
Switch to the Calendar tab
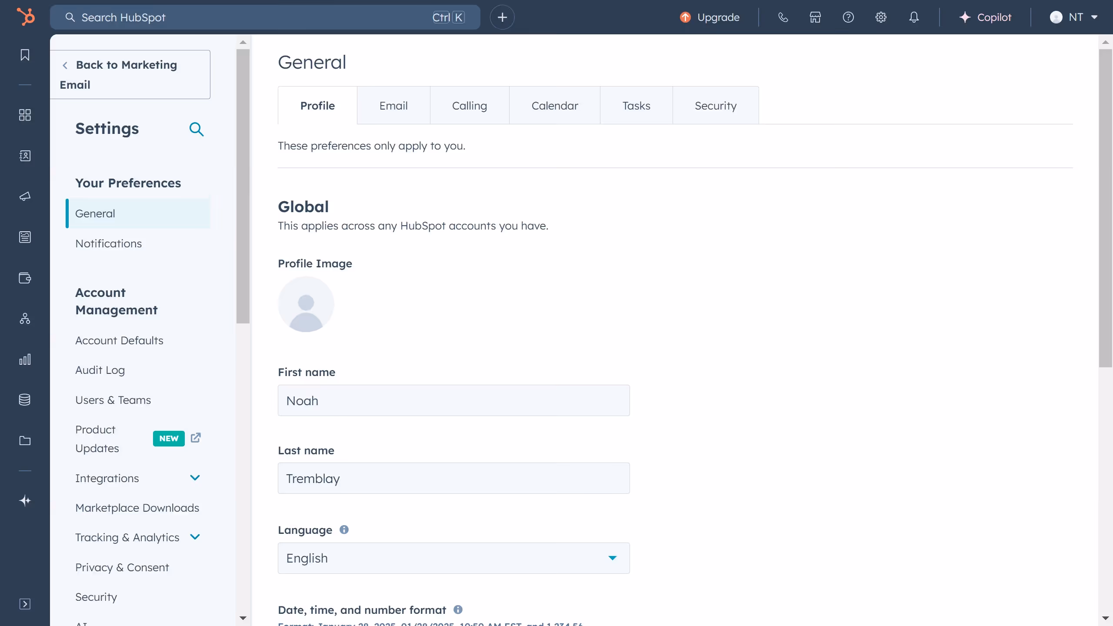tap(555, 105)
